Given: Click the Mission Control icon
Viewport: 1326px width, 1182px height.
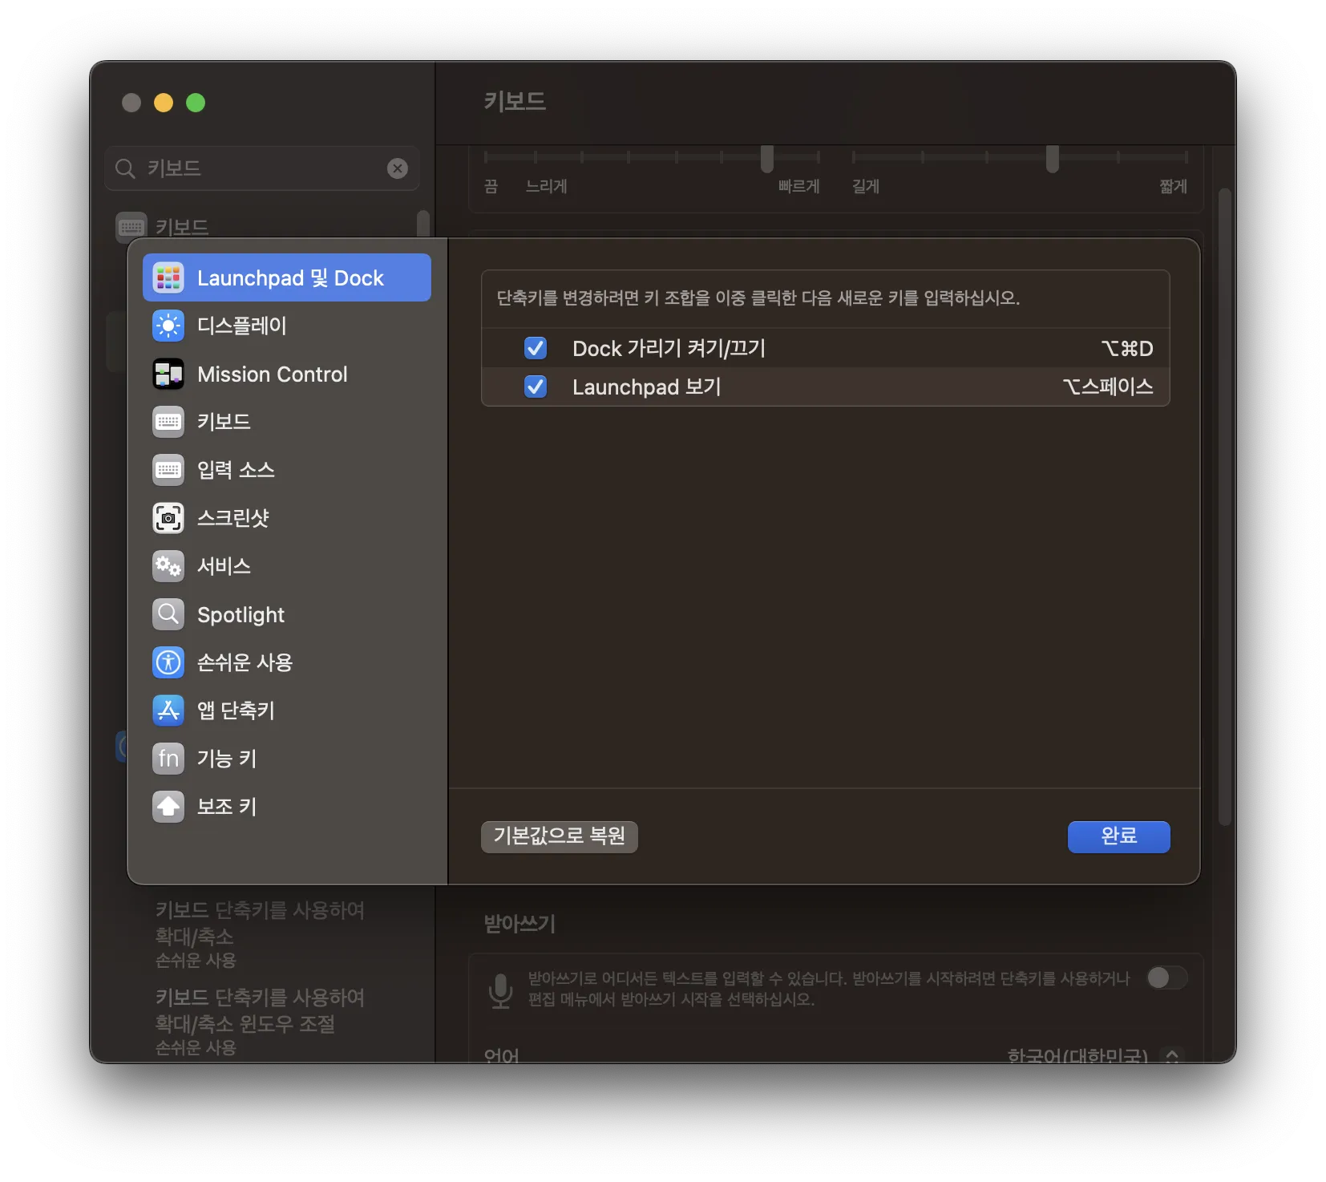Looking at the screenshot, I should (168, 374).
